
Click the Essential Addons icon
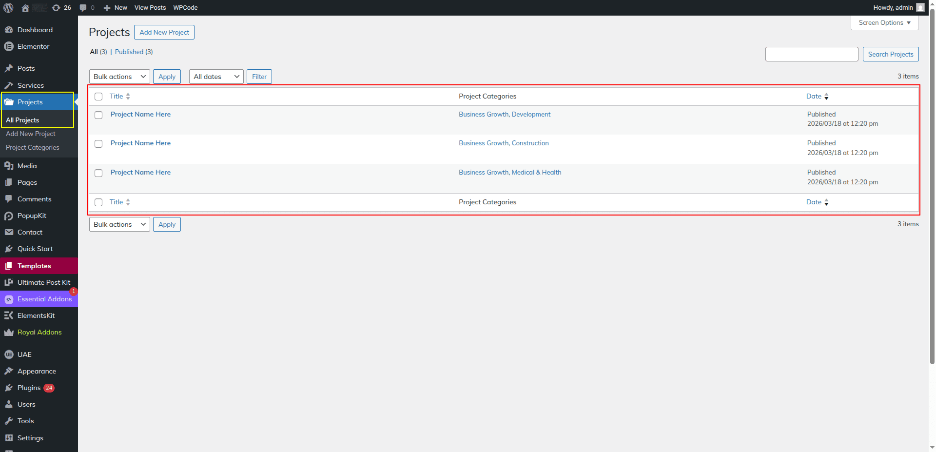pyautogui.click(x=9, y=299)
